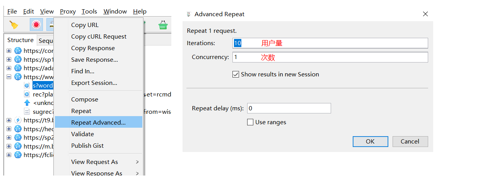Open the Proxy menu
Screen dimensions: 497x179
click(x=68, y=12)
